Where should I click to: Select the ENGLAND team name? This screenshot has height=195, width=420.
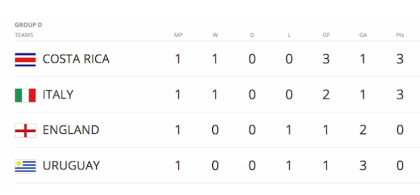(71, 130)
